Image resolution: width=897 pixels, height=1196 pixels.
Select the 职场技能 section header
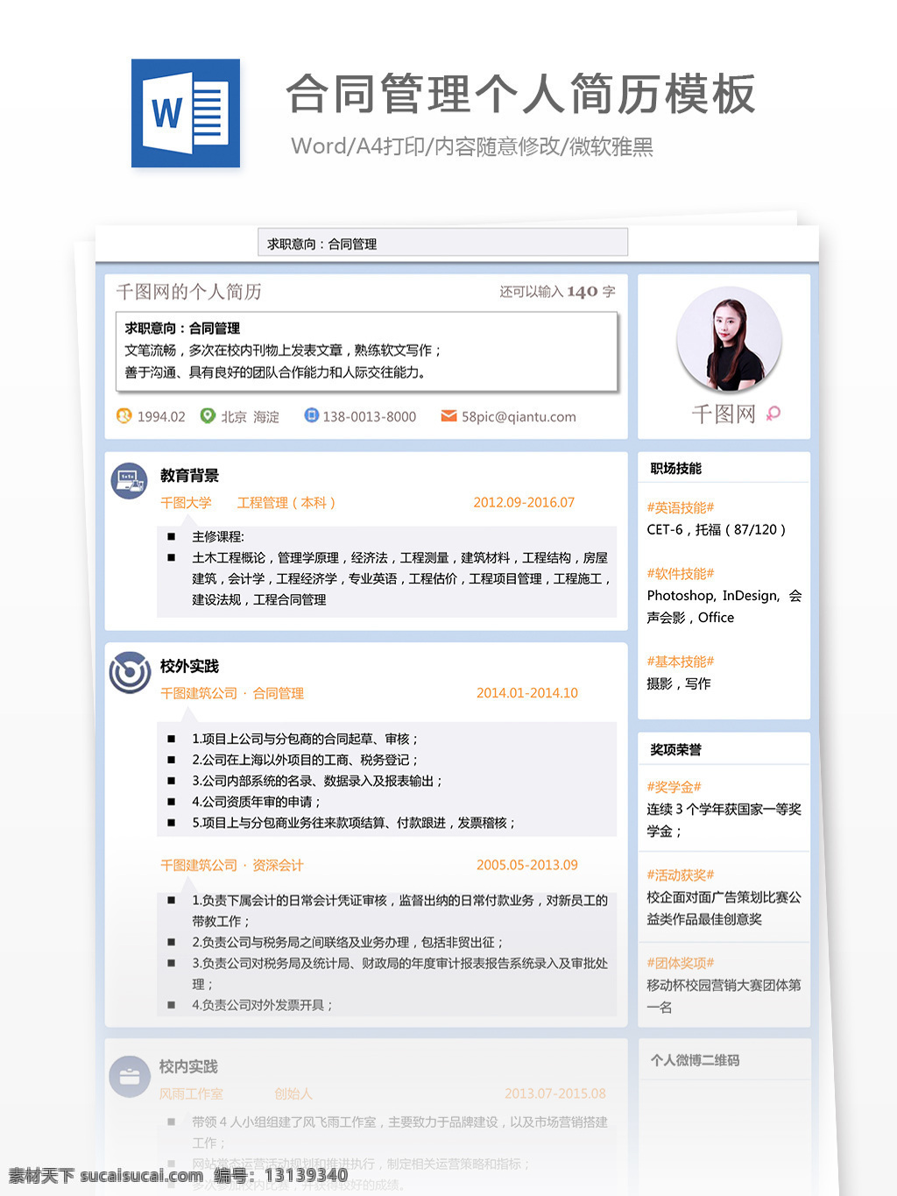pyautogui.click(x=676, y=469)
